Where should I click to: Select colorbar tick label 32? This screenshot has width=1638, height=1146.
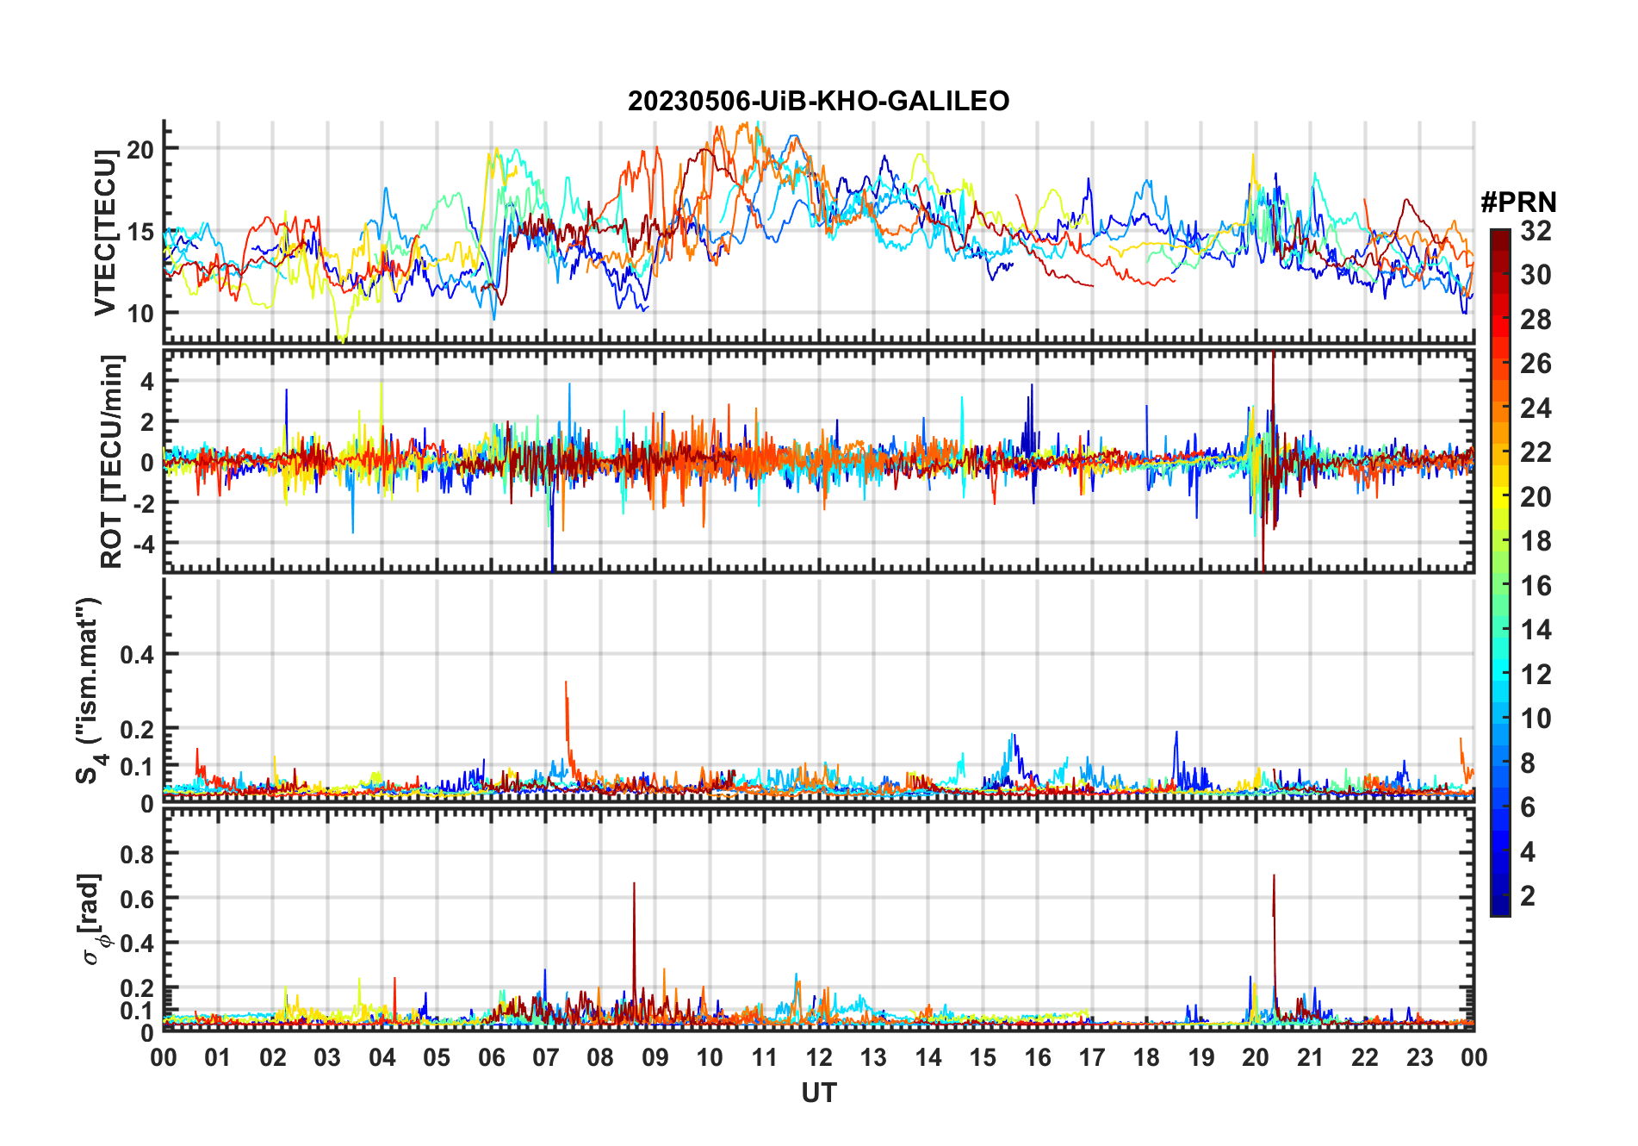[x=1536, y=231]
